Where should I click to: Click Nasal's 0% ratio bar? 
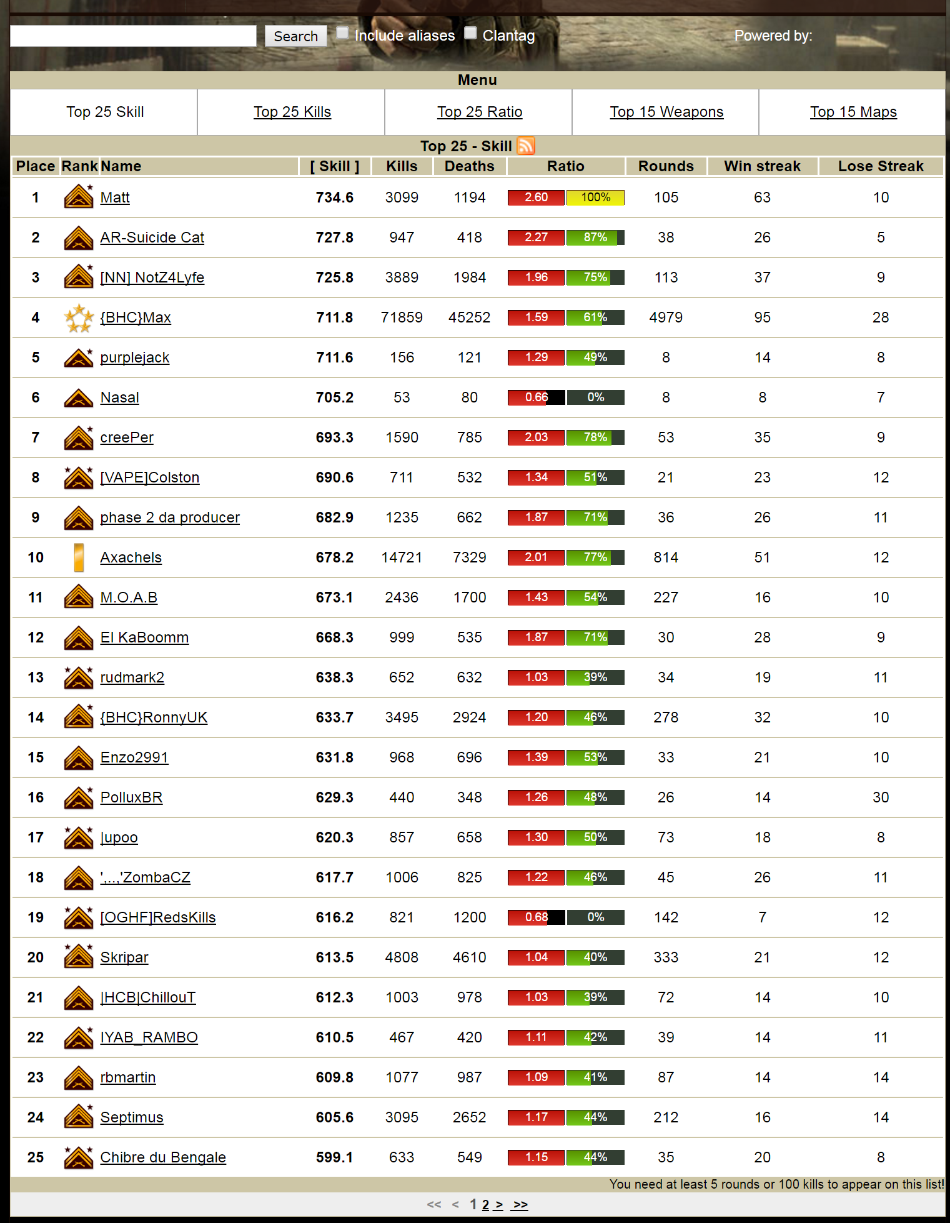pyautogui.click(x=595, y=397)
